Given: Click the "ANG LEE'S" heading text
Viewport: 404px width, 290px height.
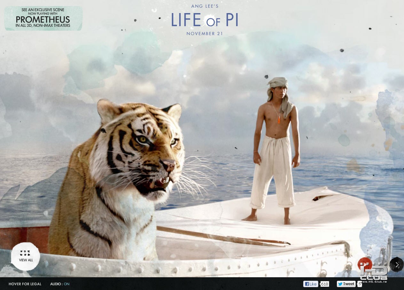Looking at the screenshot, I should click(205, 6).
